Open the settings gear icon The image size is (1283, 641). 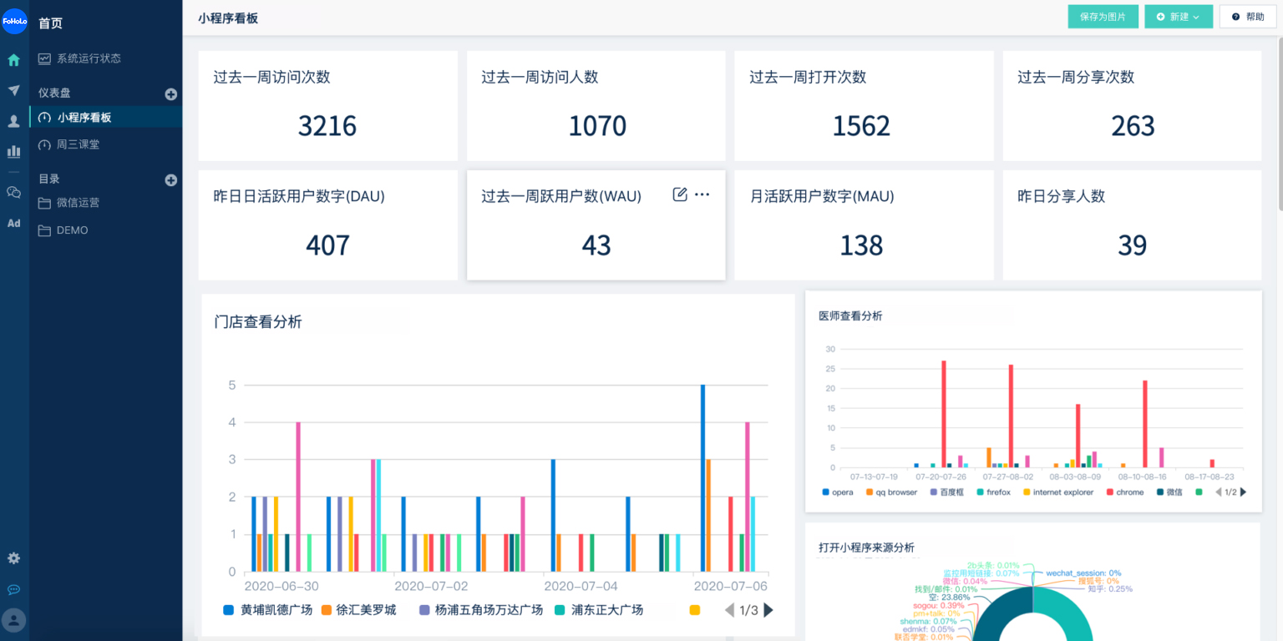(x=14, y=558)
